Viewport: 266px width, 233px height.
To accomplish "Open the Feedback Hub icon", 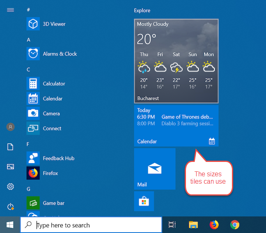I will point(33,158).
